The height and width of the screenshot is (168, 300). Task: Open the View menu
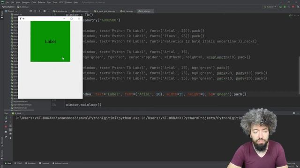click(x=18, y=2)
